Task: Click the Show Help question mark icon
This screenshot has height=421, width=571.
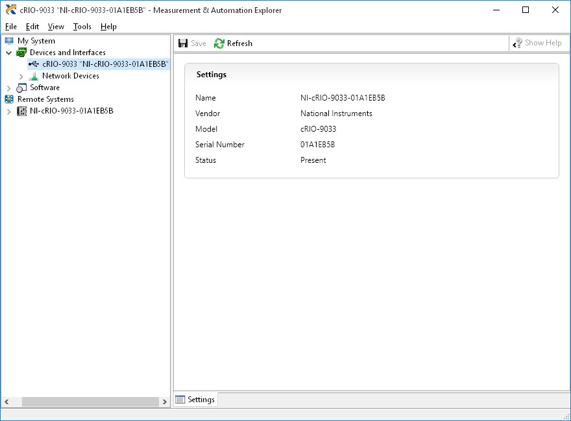Action: tap(518, 43)
